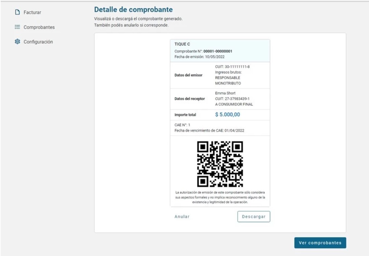
Task: Click the Ingresos brutos line
Action: (228, 72)
